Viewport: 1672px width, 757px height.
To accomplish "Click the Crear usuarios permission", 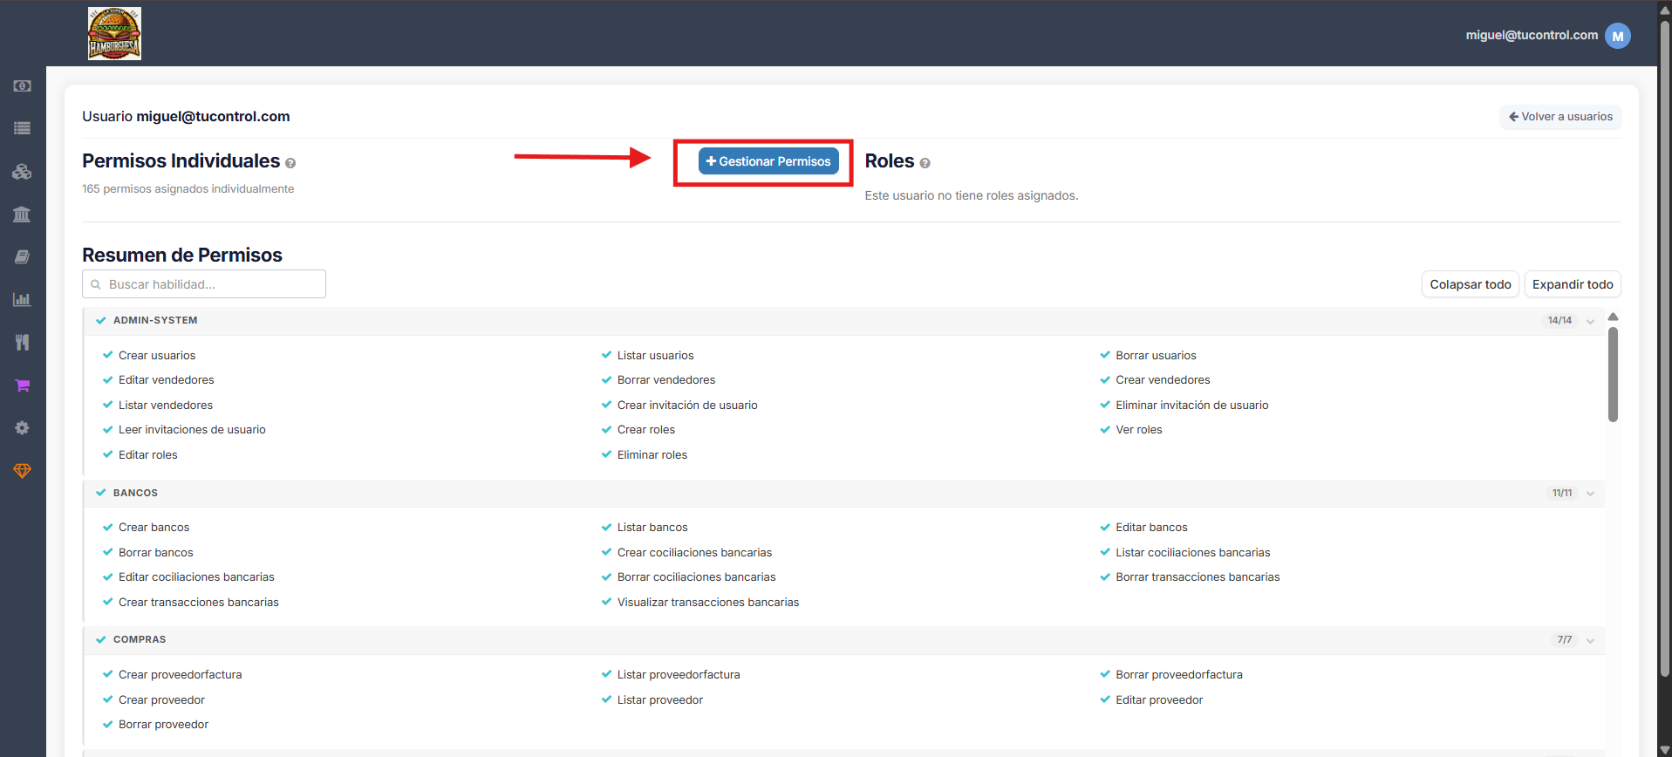I will 157,355.
